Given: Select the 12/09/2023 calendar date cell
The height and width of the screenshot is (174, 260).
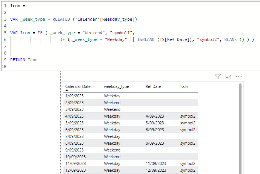Looking at the screenshot, I should 75,170.
